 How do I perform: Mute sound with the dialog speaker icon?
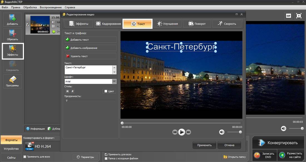221,132
